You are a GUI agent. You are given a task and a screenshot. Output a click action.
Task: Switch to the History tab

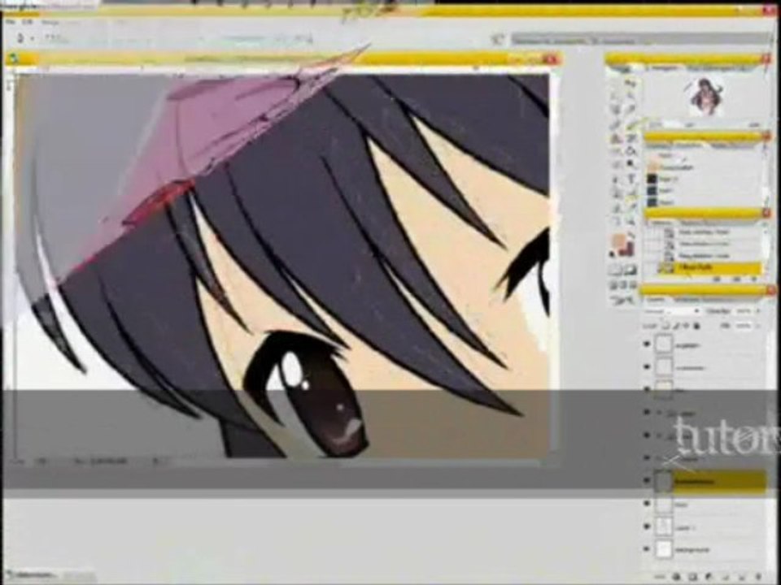click(x=662, y=223)
